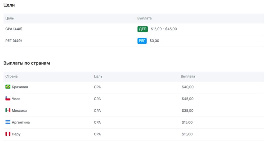Viewport: 266px width, 143px height.
Task: Click the Выплата header in country payouts table
Action: pyautogui.click(x=188, y=76)
